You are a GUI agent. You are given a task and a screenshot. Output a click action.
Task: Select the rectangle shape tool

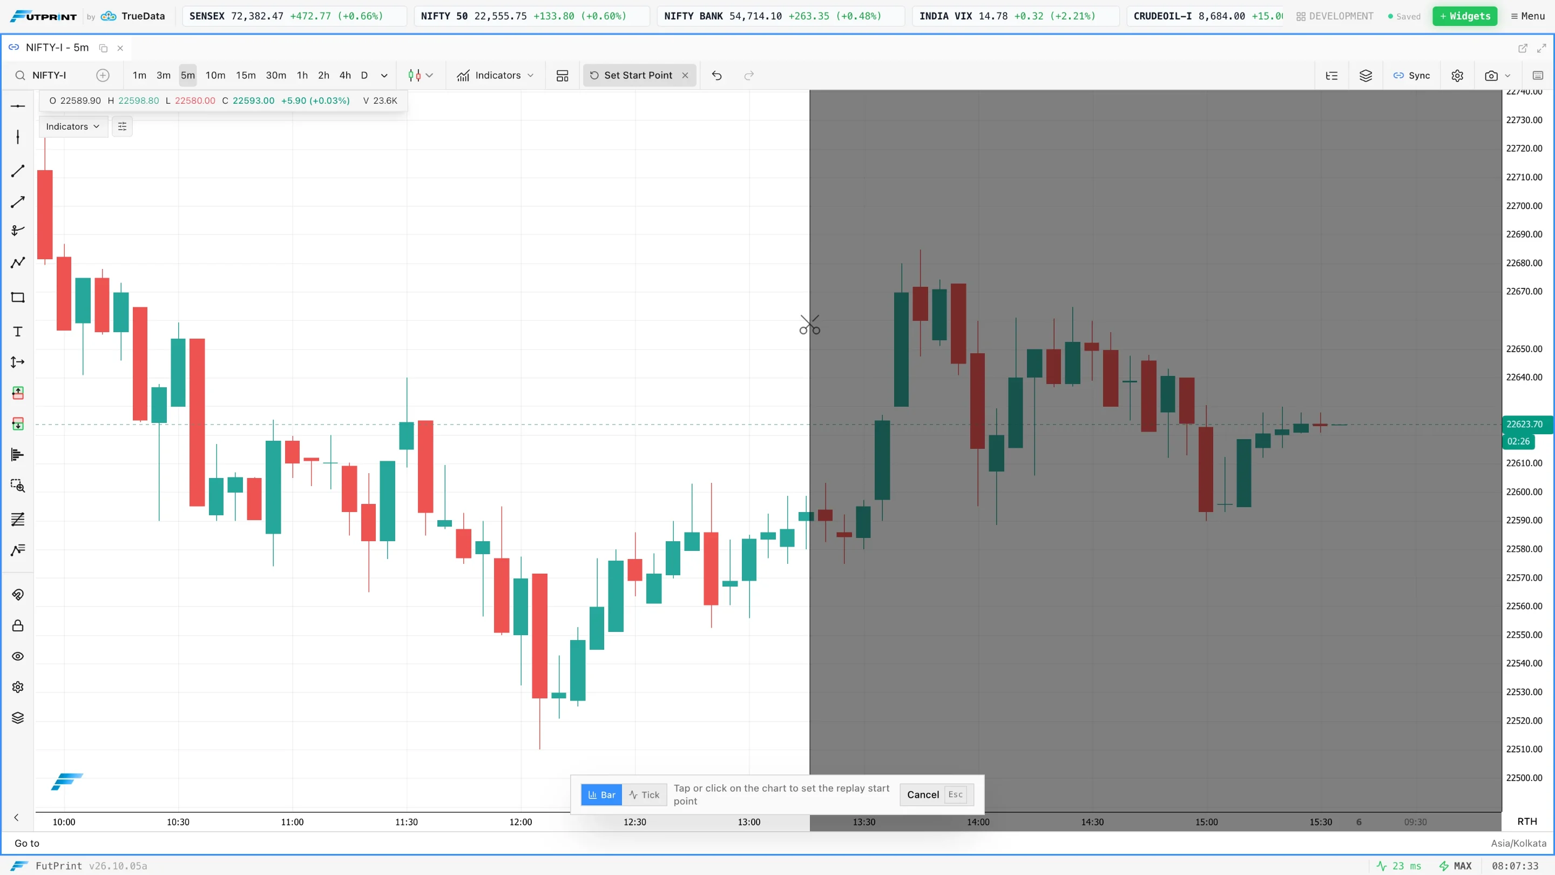[17, 297]
